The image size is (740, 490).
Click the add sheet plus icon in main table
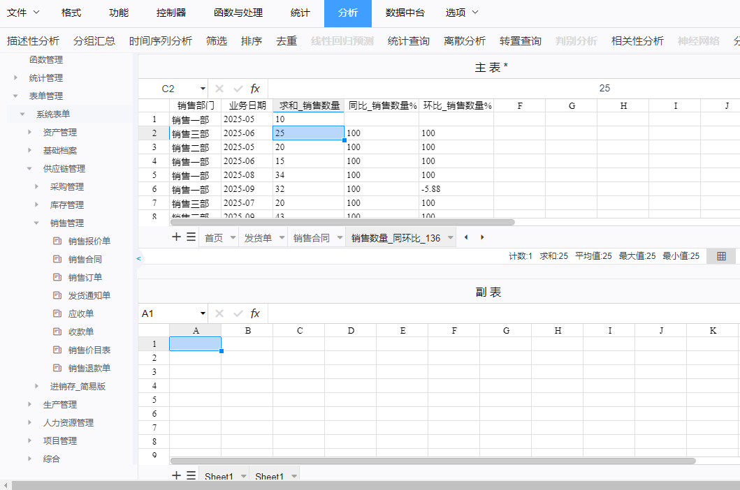tap(177, 237)
